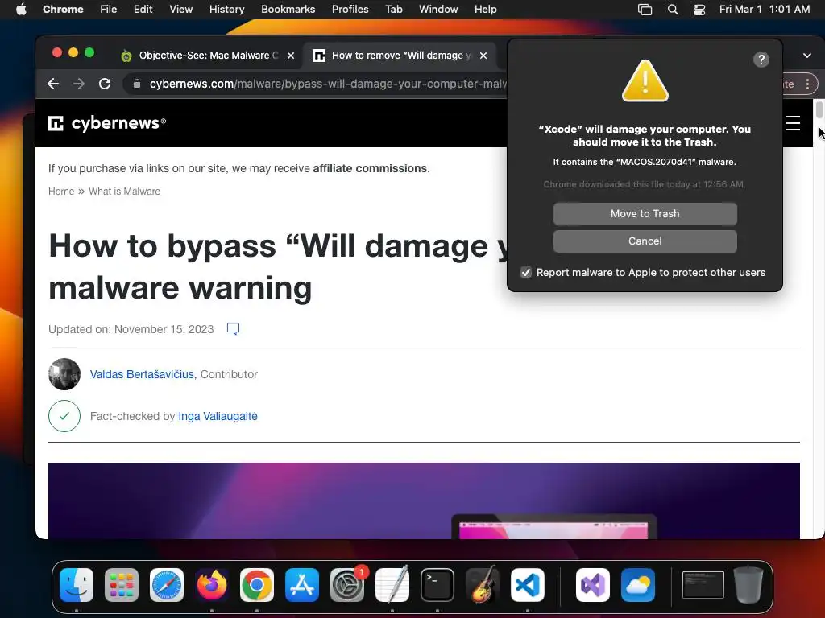Open Finder from the Dock
This screenshot has height=618, width=825.
pos(77,585)
